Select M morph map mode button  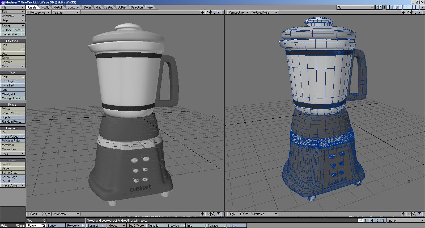372,221
